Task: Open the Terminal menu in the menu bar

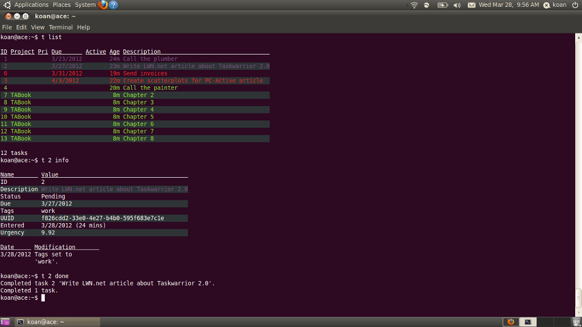Action: pos(61,27)
